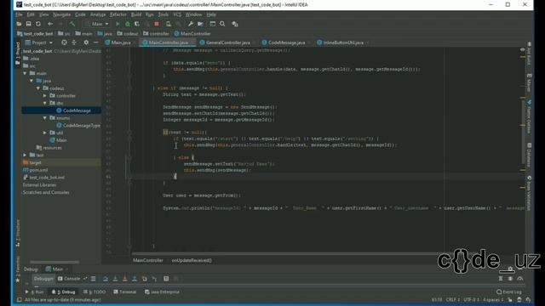
Task: Open Settings via the wrench icon
Action: [191, 24]
